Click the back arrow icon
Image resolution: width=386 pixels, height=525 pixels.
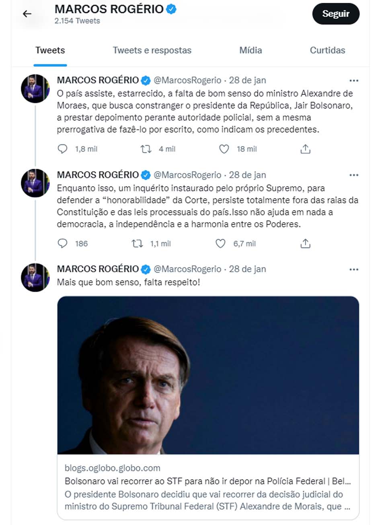coord(27,14)
